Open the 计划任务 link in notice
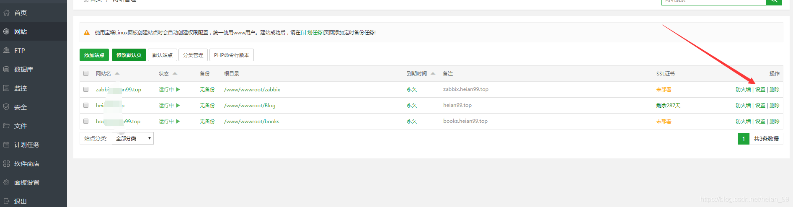Screen dimensions: 793x207 [x=312, y=32]
